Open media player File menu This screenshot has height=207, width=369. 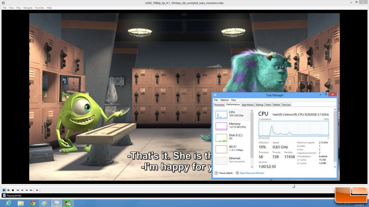coord(5,8)
